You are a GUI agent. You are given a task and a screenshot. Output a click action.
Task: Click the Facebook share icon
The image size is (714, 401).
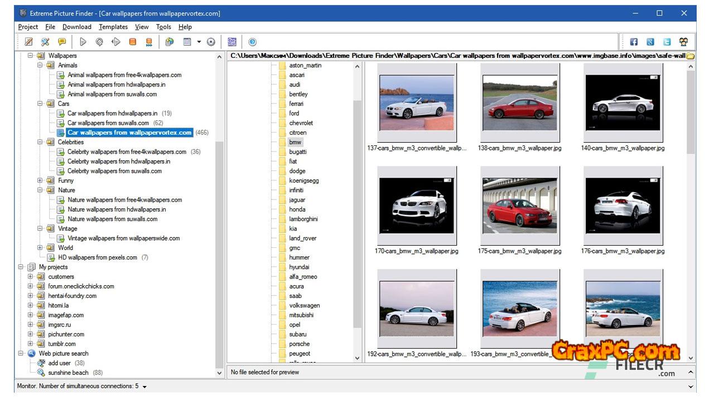pyautogui.click(x=634, y=42)
